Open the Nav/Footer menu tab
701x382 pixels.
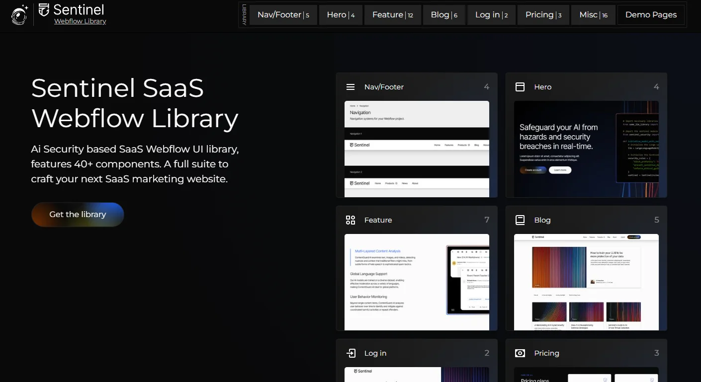(x=283, y=15)
